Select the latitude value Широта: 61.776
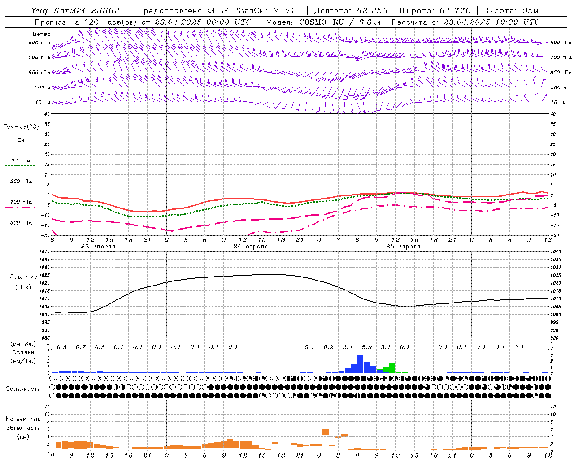 pos(435,11)
